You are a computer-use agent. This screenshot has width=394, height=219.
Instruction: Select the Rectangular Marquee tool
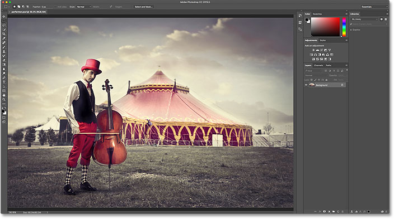pos(4,21)
